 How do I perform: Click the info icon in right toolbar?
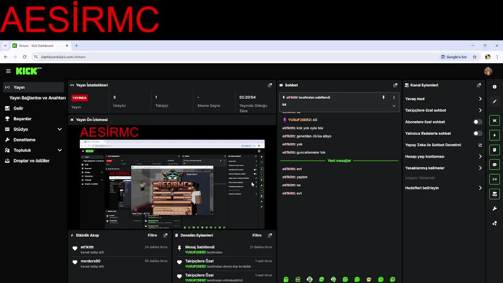tap(494, 87)
